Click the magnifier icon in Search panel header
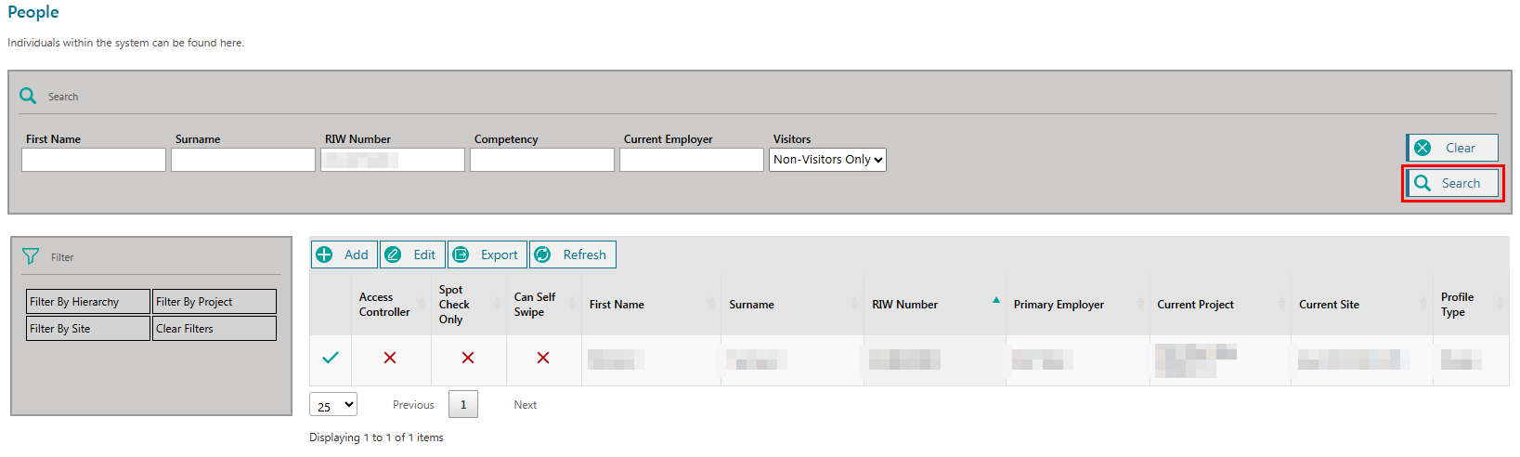This screenshot has width=1520, height=457. click(28, 96)
